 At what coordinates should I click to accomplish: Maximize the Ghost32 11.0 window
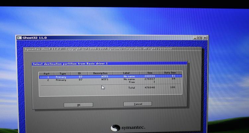click(x=200, y=38)
